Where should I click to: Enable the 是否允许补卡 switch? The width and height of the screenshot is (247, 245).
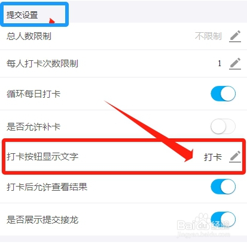[x=223, y=126]
